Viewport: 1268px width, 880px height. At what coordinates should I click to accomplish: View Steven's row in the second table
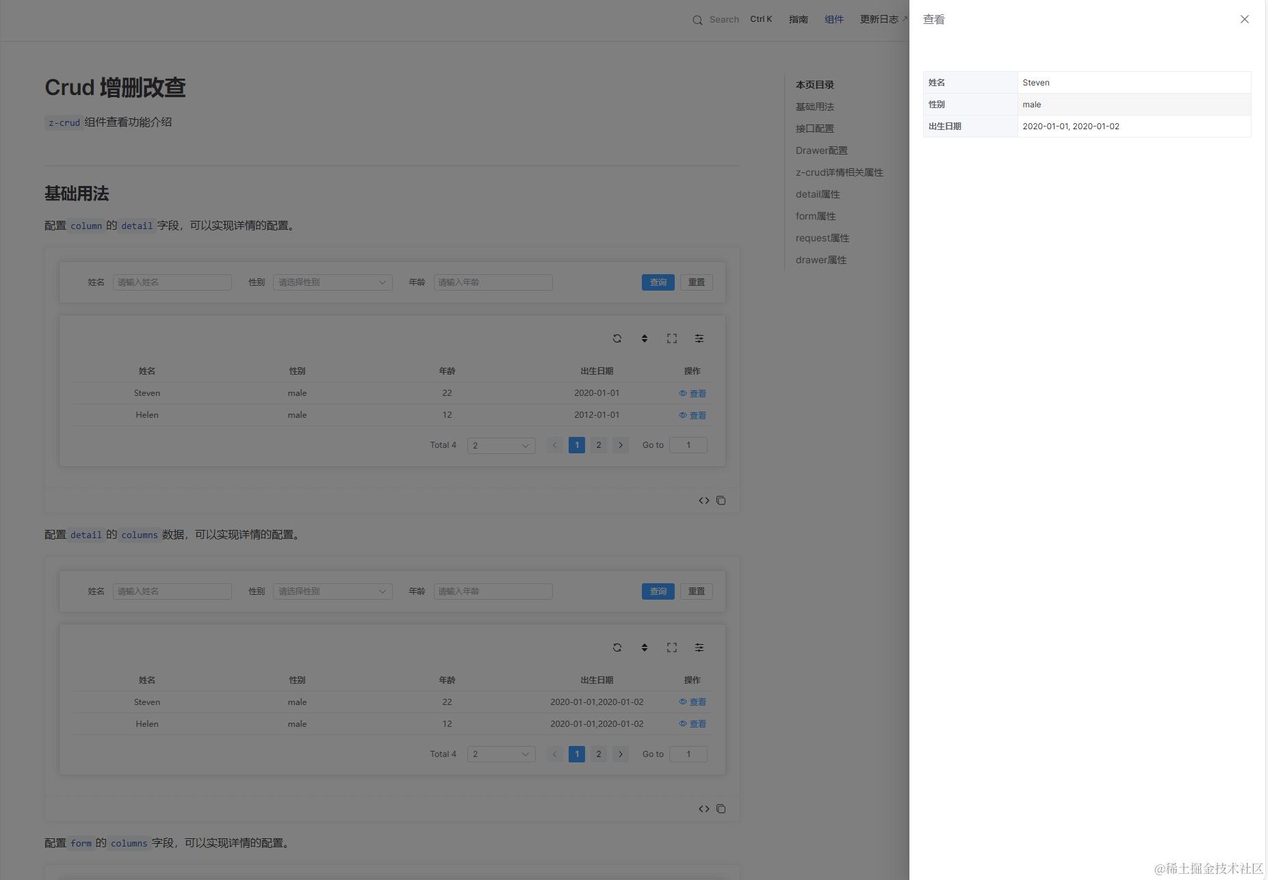(x=693, y=702)
